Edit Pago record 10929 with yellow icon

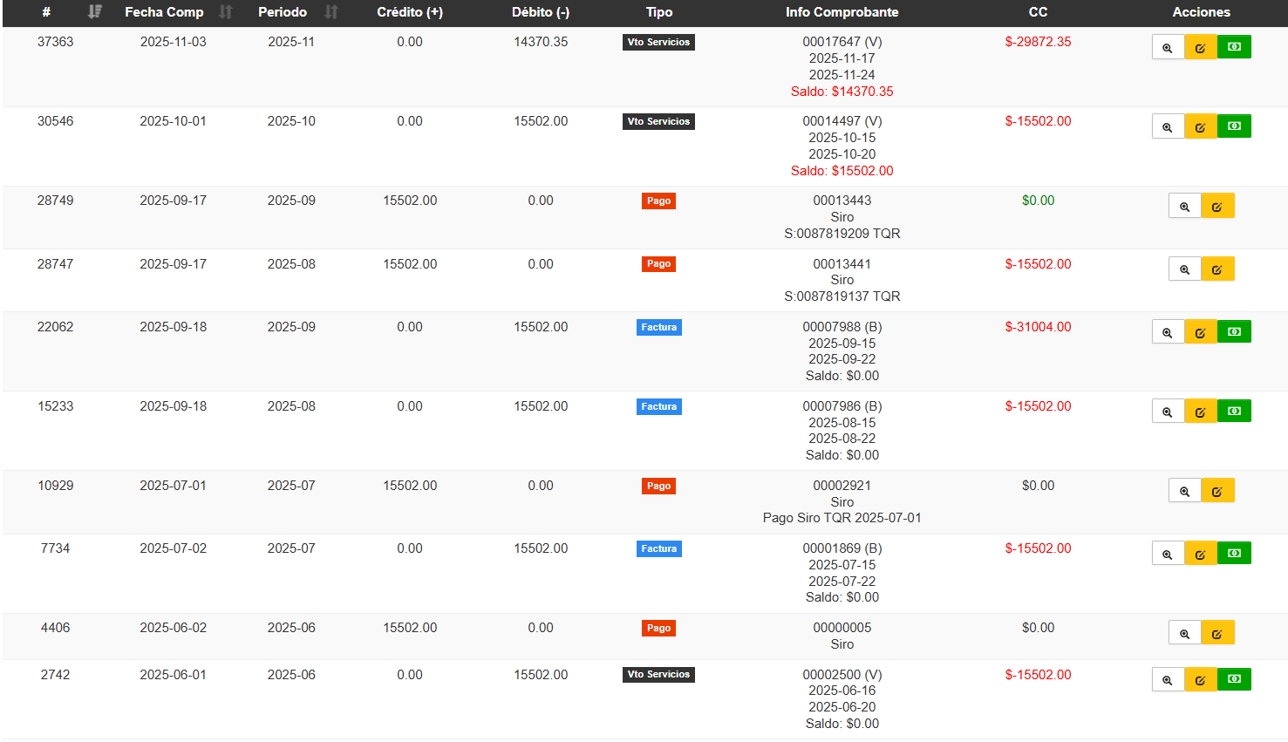click(1217, 492)
